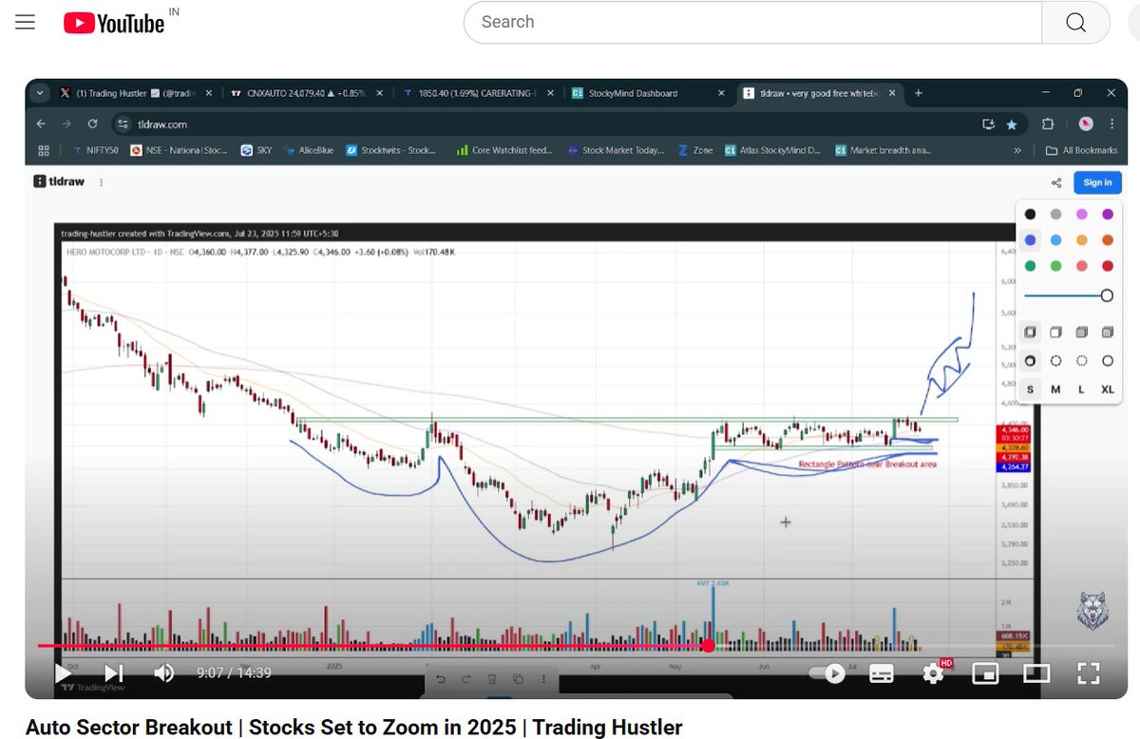Mute the video volume

pos(163,673)
